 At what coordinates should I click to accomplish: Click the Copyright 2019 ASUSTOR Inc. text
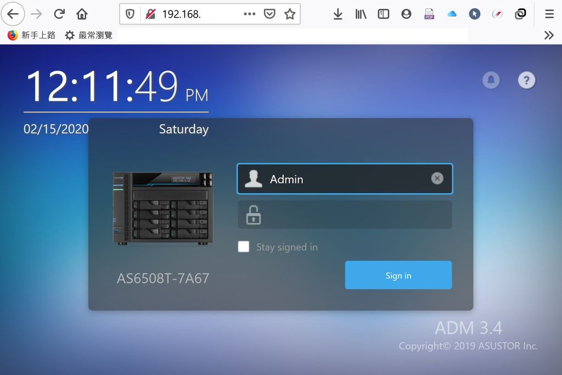pyautogui.click(x=469, y=346)
